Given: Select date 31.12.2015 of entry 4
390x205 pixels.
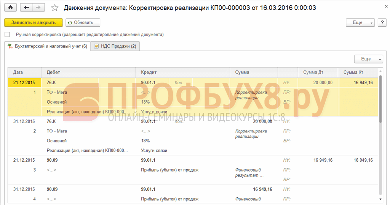Looking at the screenshot, I should coord(24,189).
